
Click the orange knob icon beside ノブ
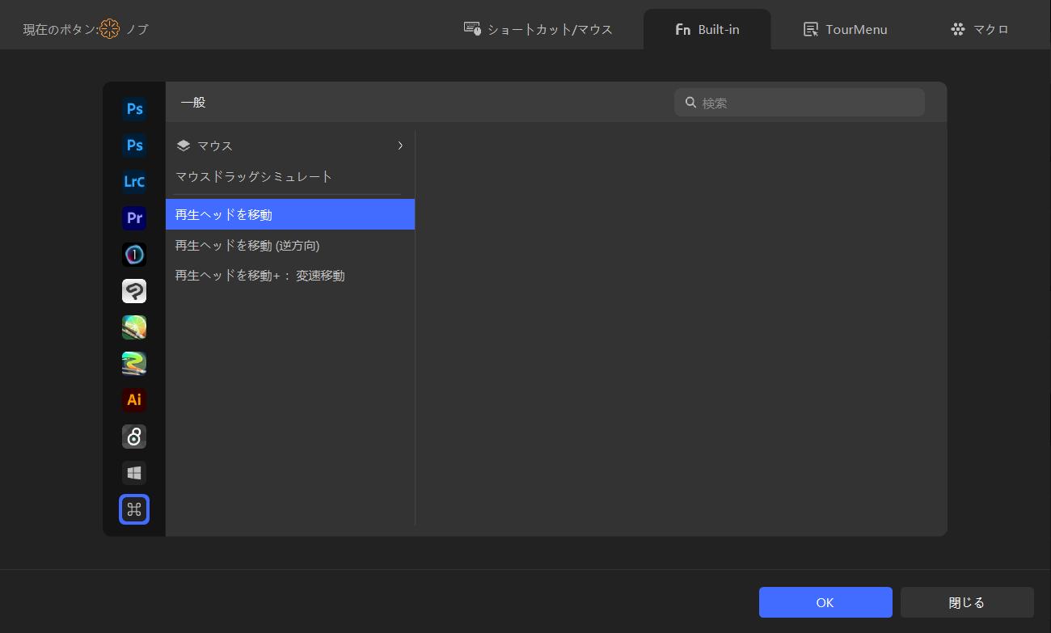pyautogui.click(x=110, y=29)
